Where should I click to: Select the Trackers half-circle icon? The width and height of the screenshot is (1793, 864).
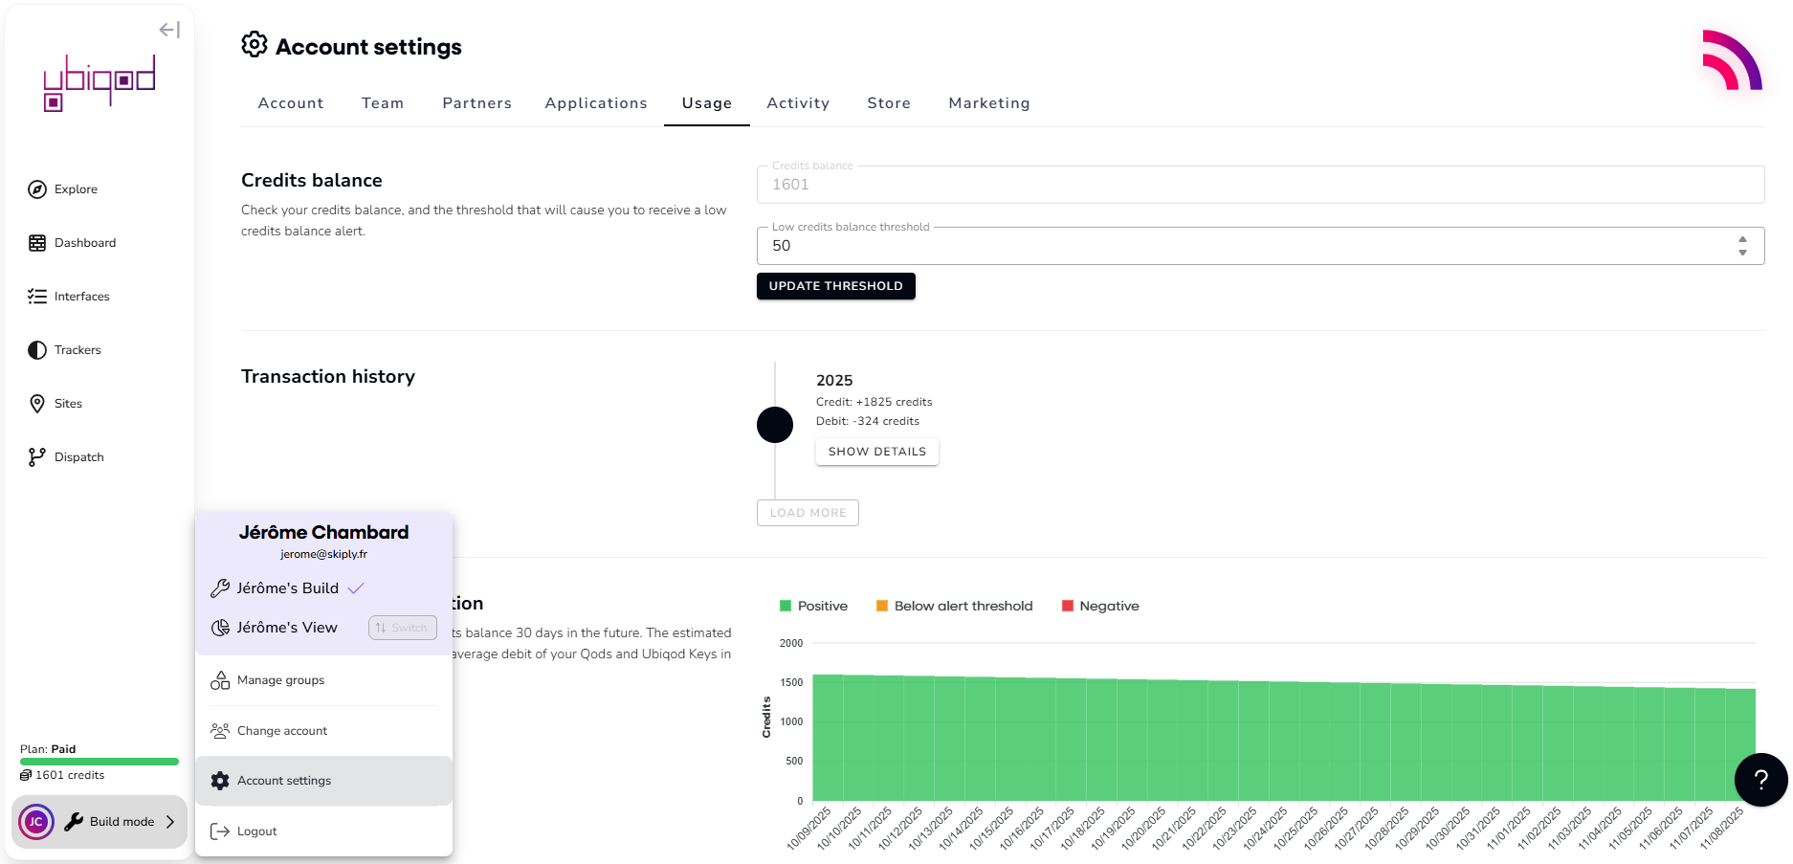click(37, 350)
